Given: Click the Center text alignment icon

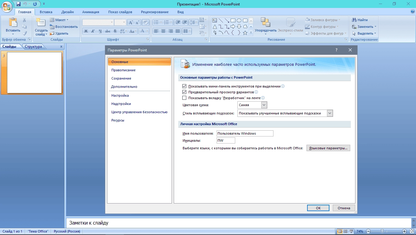Looking at the screenshot, I should pos(163,31).
